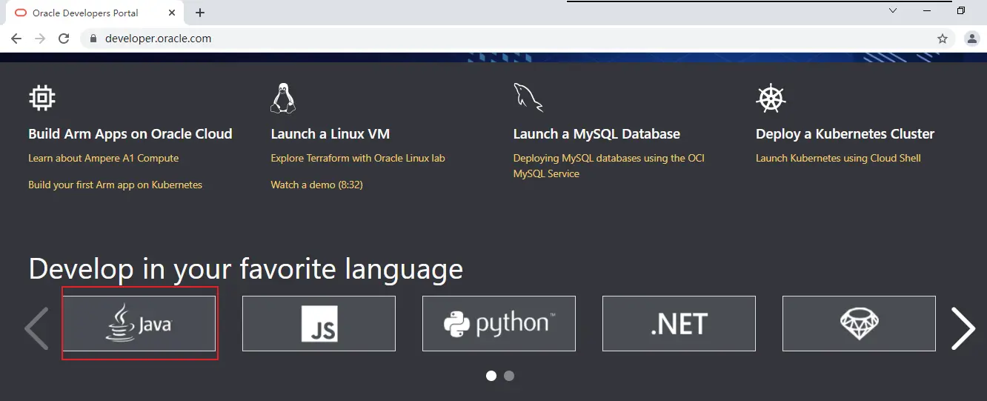The height and width of the screenshot is (401, 987).
Task: Go to previous languages with left chevron
Action: point(36,328)
